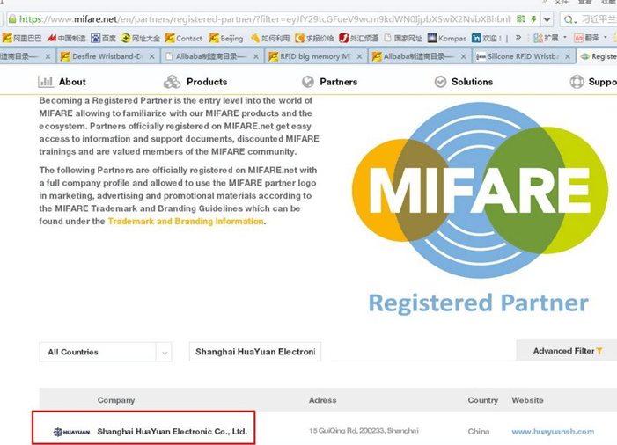
Task: Open the 网址大全 bookmark
Action: pyautogui.click(x=141, y=38)
